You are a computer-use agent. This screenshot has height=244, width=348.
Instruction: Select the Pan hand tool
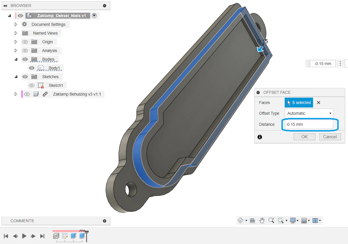(x=262, y=220)
